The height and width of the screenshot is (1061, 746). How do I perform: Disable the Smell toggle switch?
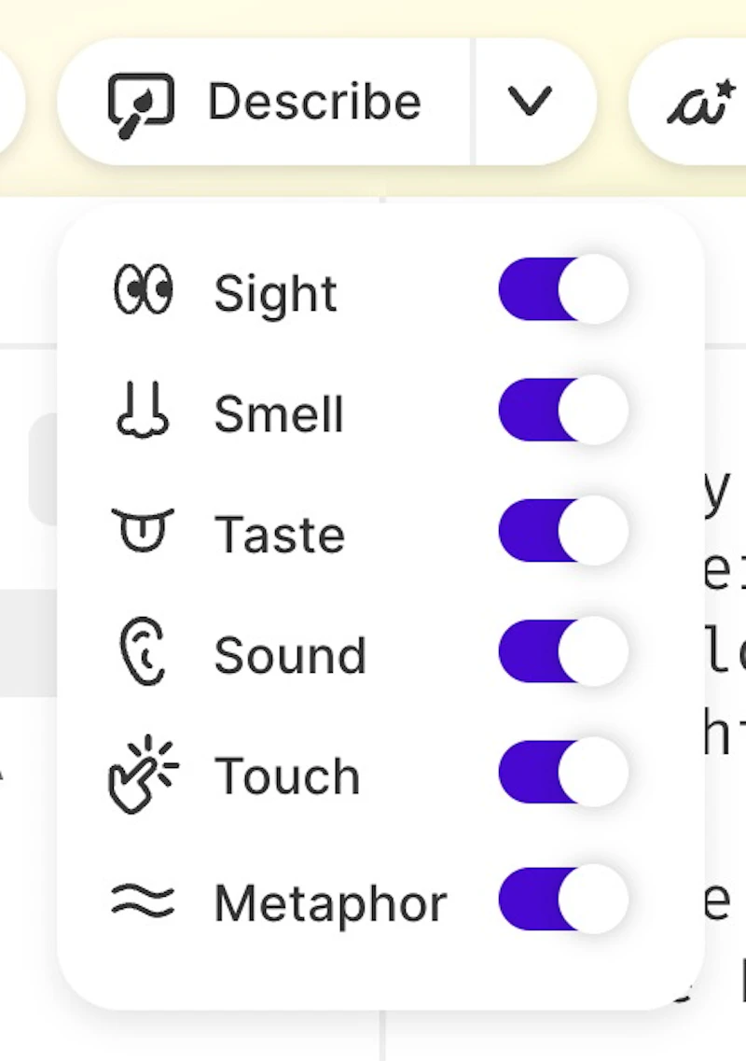pos(563,410)
